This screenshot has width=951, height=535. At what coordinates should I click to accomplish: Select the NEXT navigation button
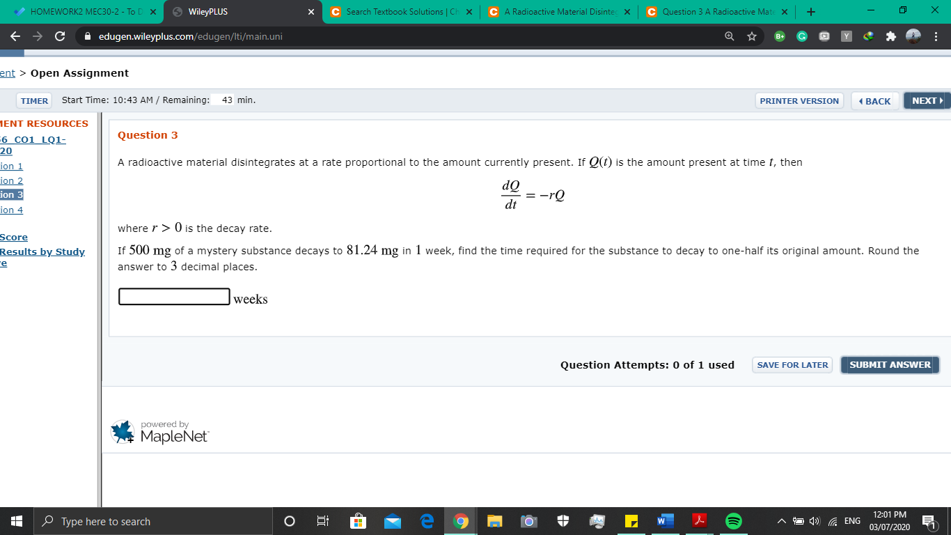926,100
